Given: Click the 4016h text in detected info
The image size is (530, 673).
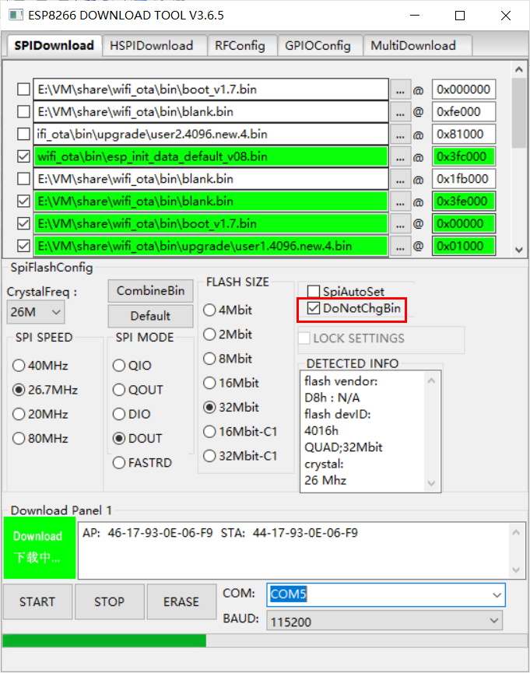Looking at the screenshot, I should tap(321, 430).
